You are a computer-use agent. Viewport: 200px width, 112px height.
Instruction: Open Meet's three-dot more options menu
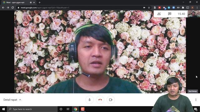[x=196, y=100]
